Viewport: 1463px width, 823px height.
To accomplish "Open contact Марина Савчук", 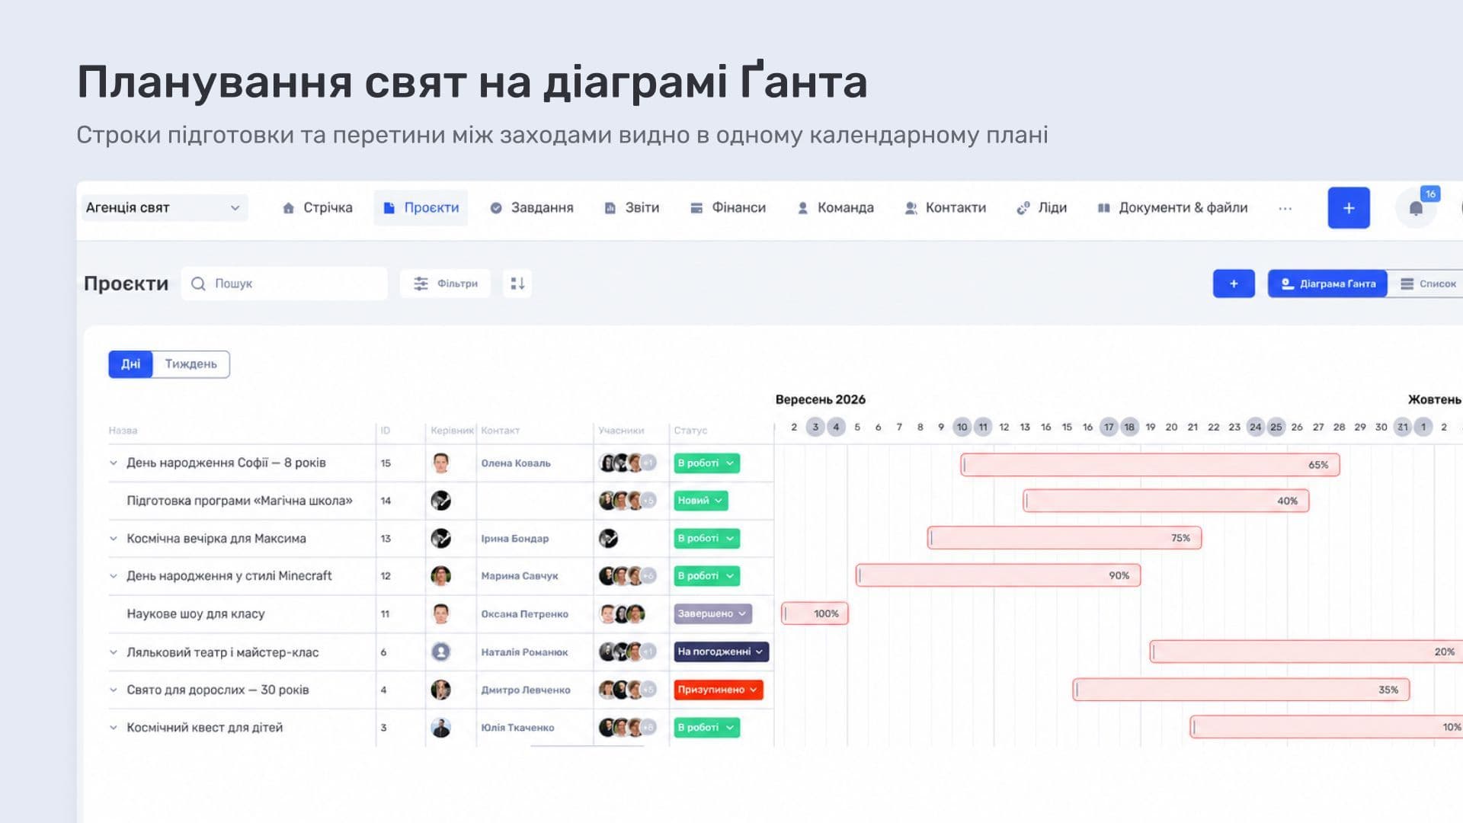I will pos(520,576).
